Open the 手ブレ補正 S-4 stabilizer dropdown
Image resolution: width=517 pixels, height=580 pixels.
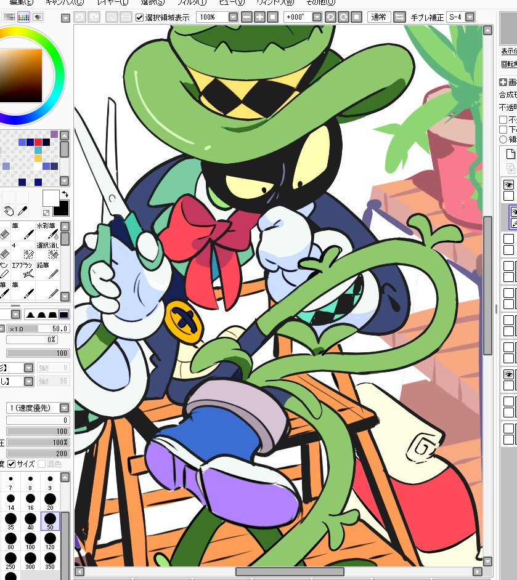(x=470, y=17)
